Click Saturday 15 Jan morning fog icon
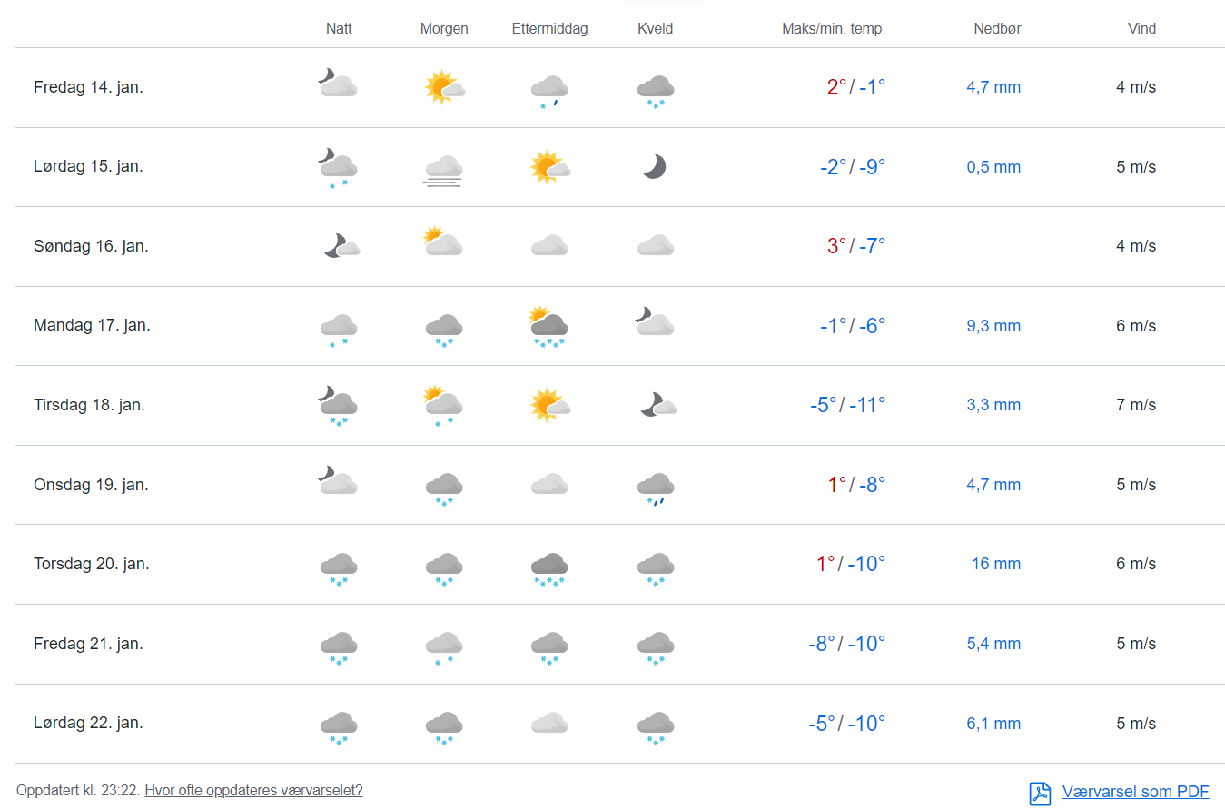 pos(444,168)
